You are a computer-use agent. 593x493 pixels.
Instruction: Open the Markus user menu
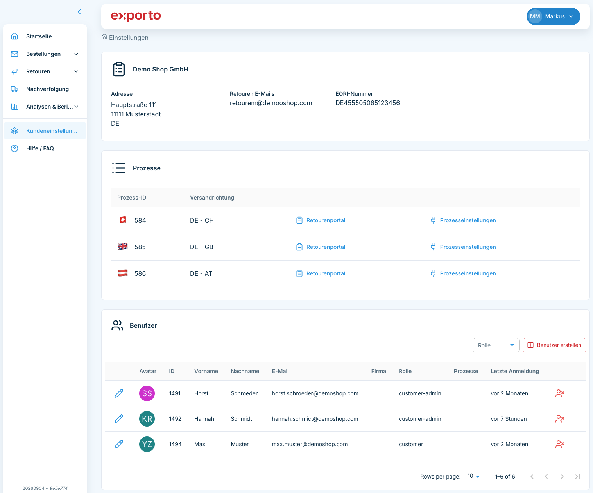pos(553,16)
